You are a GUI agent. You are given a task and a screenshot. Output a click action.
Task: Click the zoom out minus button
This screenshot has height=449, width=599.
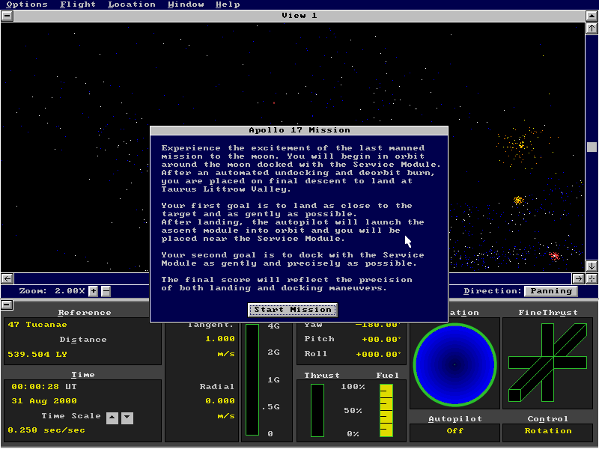106,291
